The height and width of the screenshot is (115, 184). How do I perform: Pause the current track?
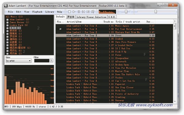[79, 12]
